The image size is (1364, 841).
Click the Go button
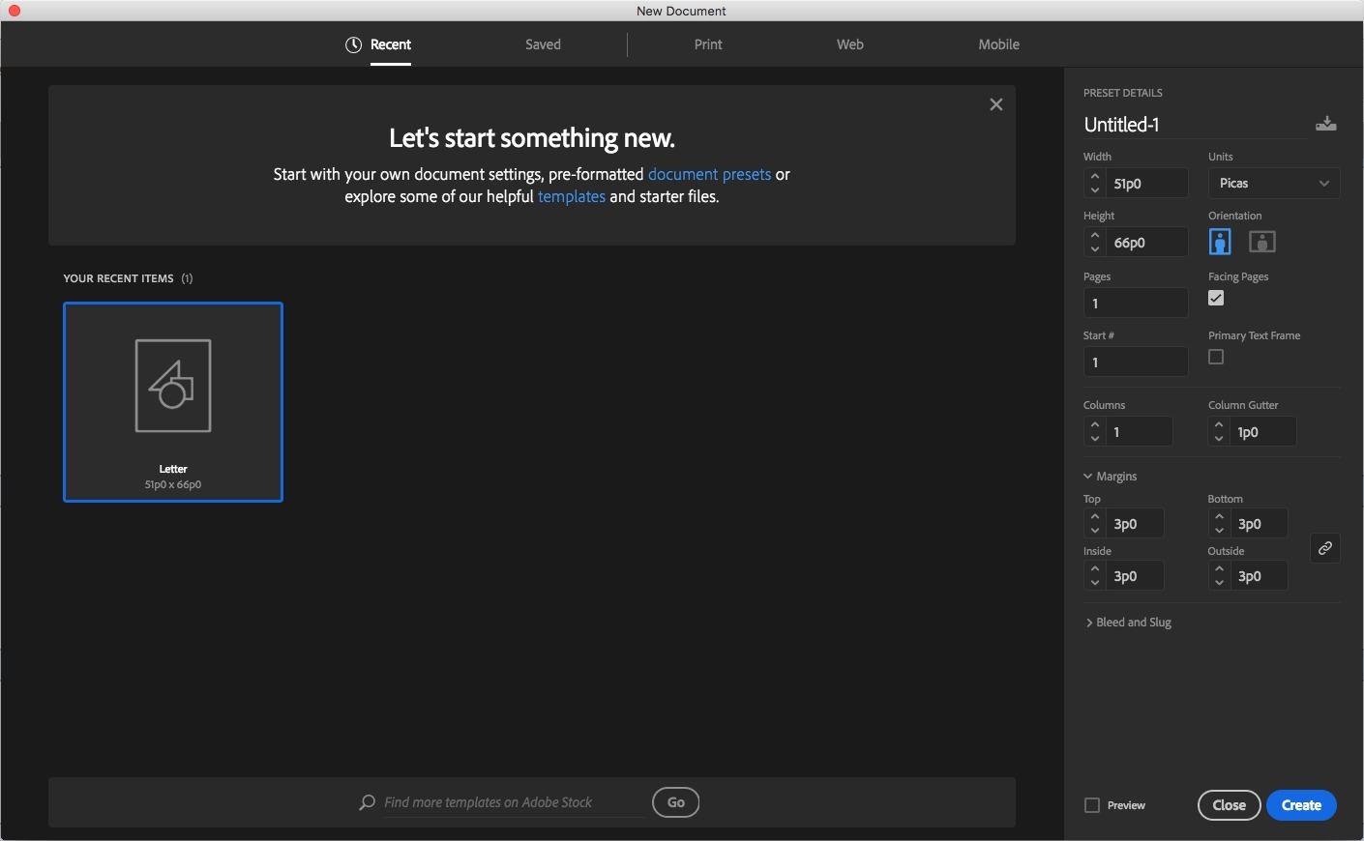pos(675,802)
